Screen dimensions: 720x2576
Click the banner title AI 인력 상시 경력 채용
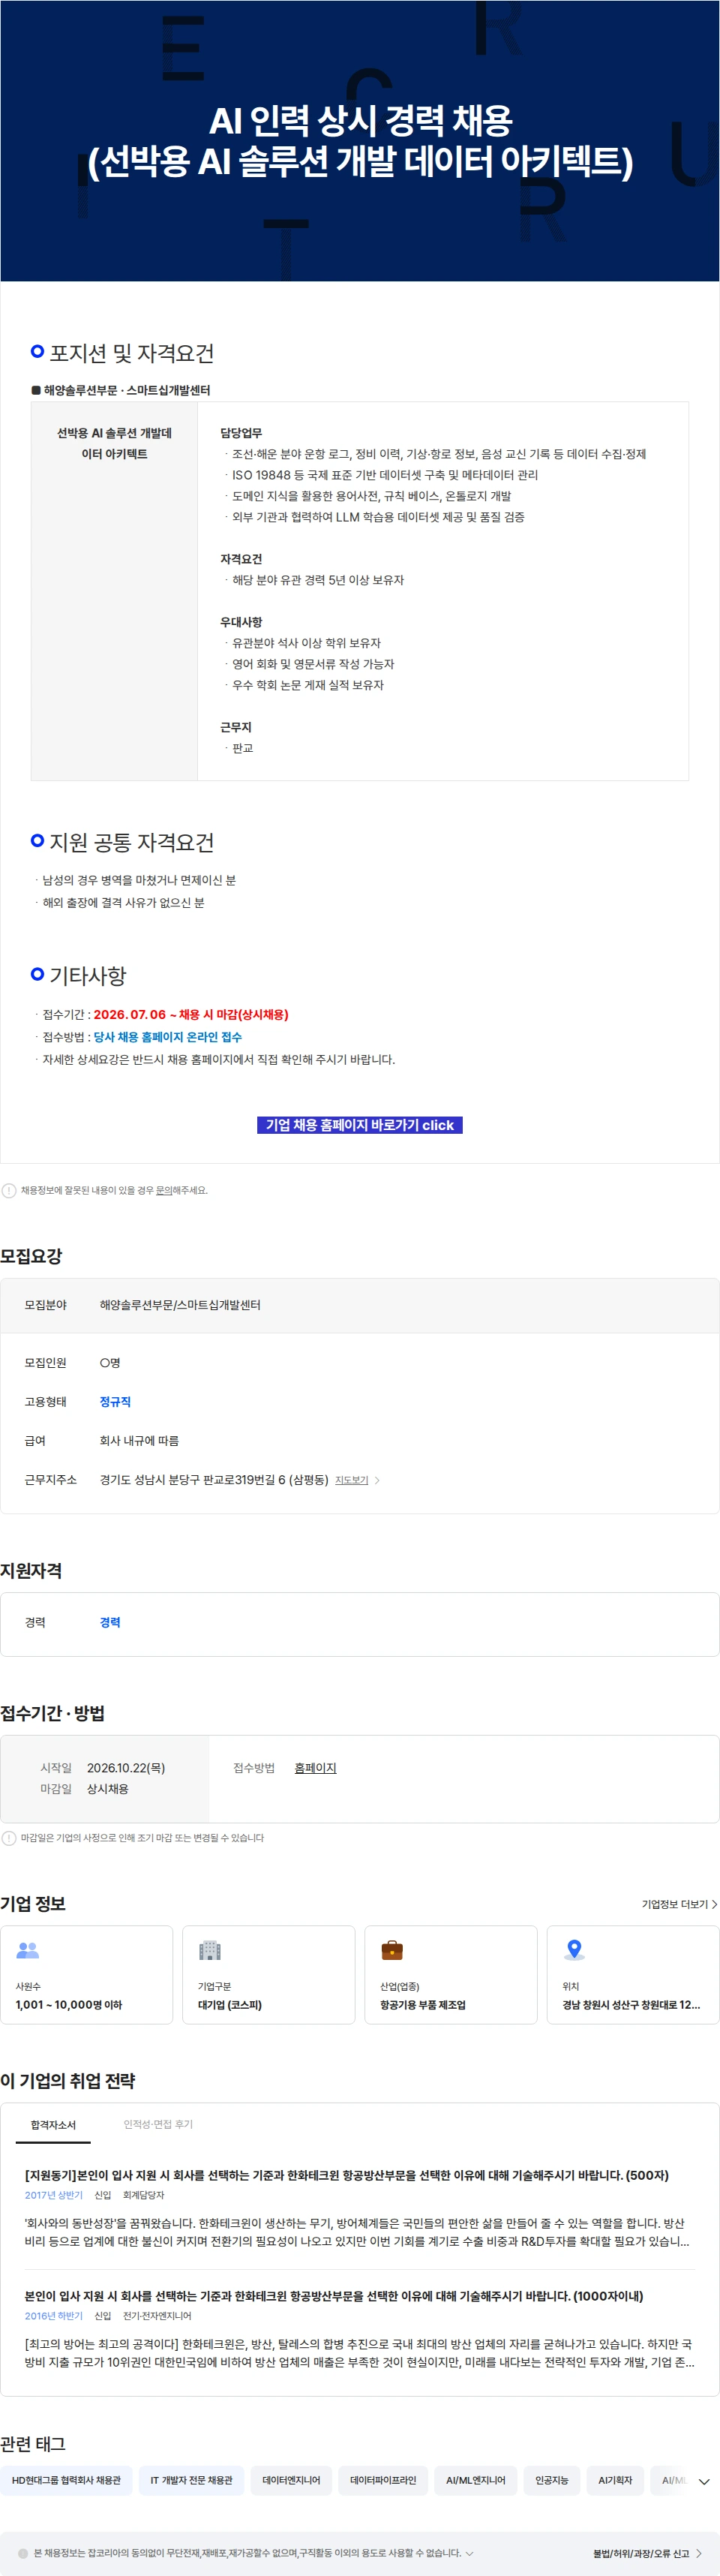tap(360, 120)
